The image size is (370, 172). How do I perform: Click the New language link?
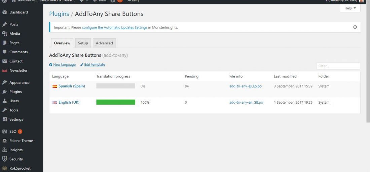(x=65, y=64)
